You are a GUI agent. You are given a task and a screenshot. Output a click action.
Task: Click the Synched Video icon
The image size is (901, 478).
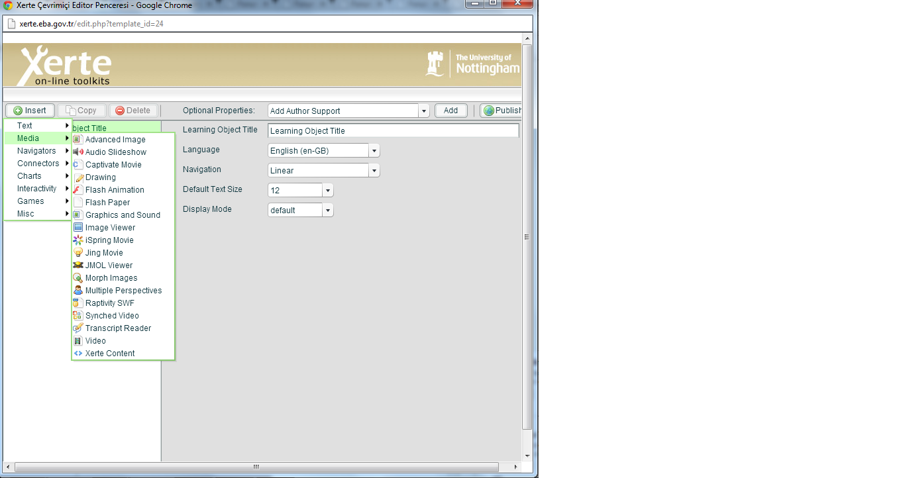tap(78, 316)
